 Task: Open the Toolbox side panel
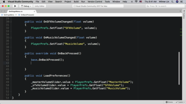click(184, 15)
